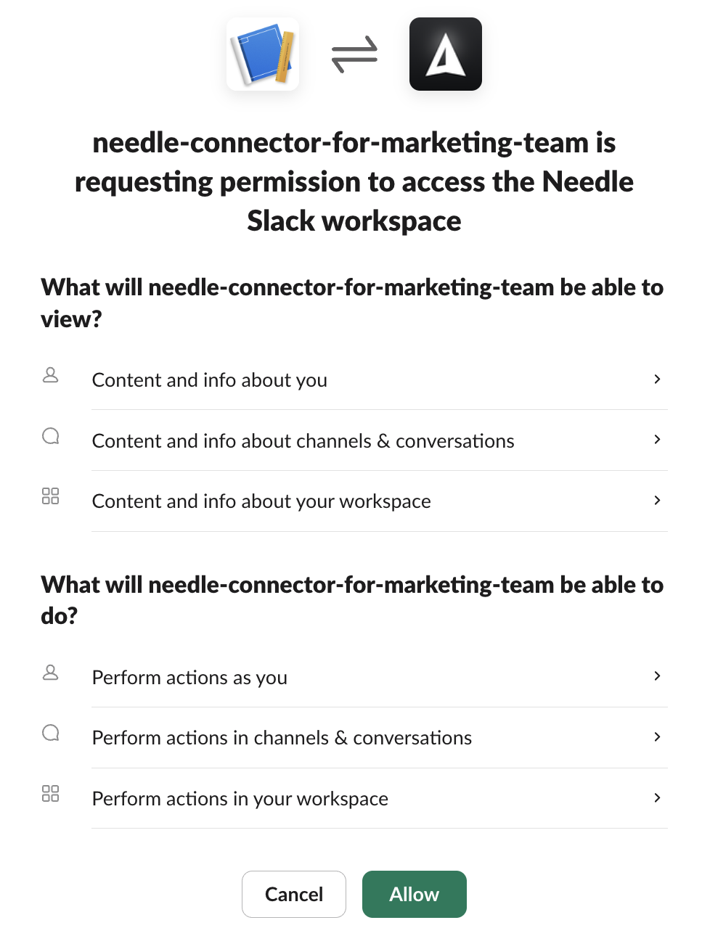Open Perform actions in your workspace row
710x936 pixels.
354,798
